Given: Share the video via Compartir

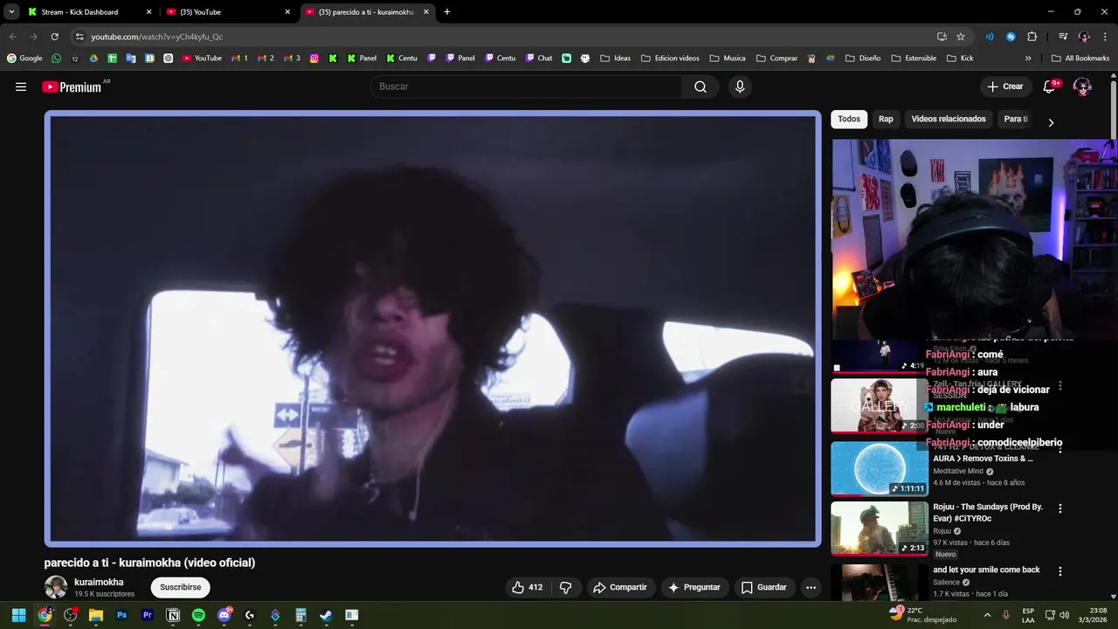Looking at the screenshot, I should [x=619, y=587].
